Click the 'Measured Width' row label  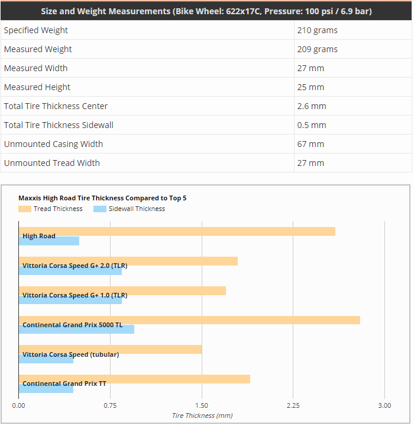pyautogui.click(x=35, y=68)
